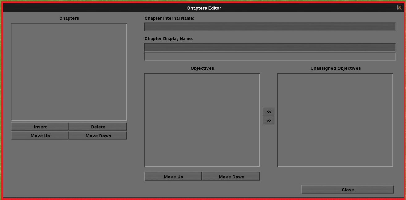
Task: Move selected chapter down
Action: 98,135
